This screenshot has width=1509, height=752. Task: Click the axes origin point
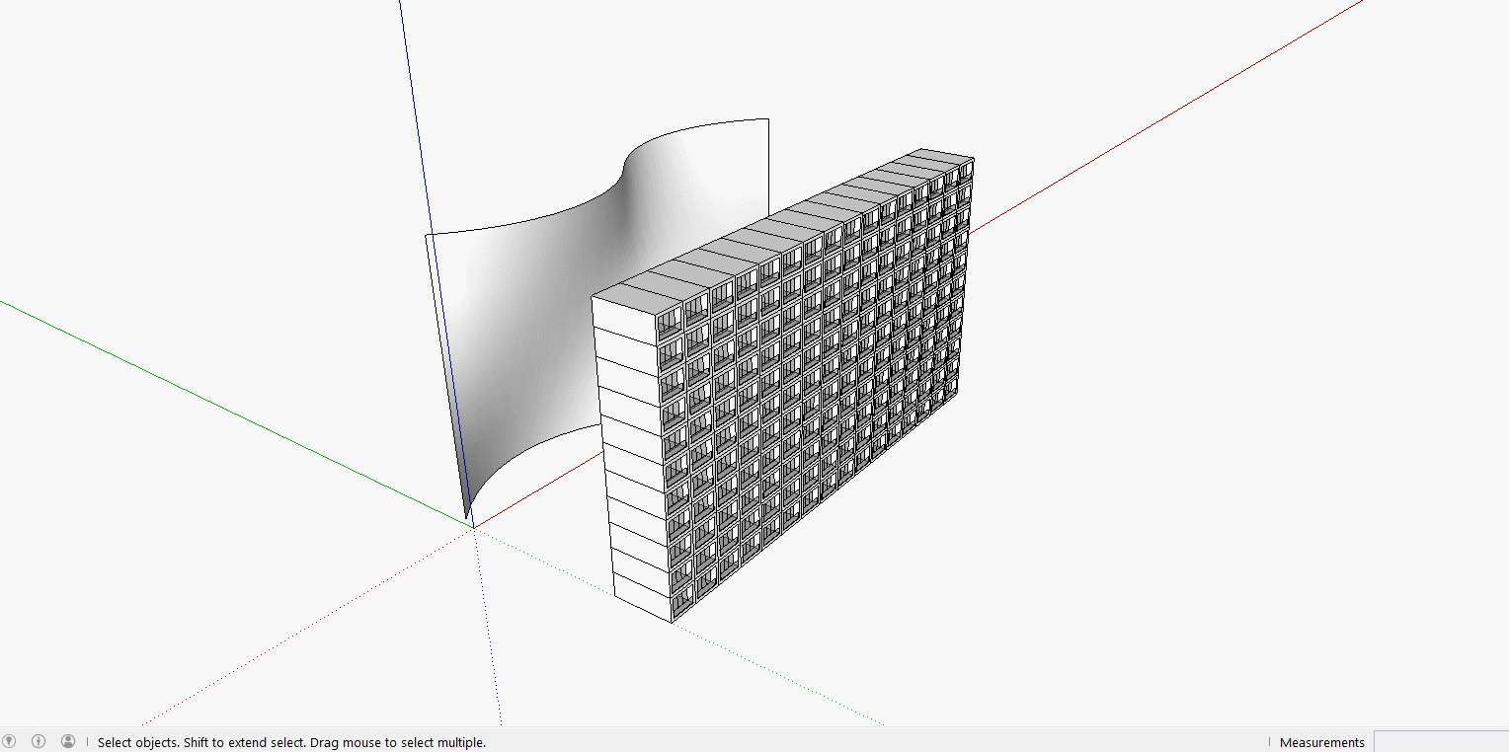[x=473, y=528]
